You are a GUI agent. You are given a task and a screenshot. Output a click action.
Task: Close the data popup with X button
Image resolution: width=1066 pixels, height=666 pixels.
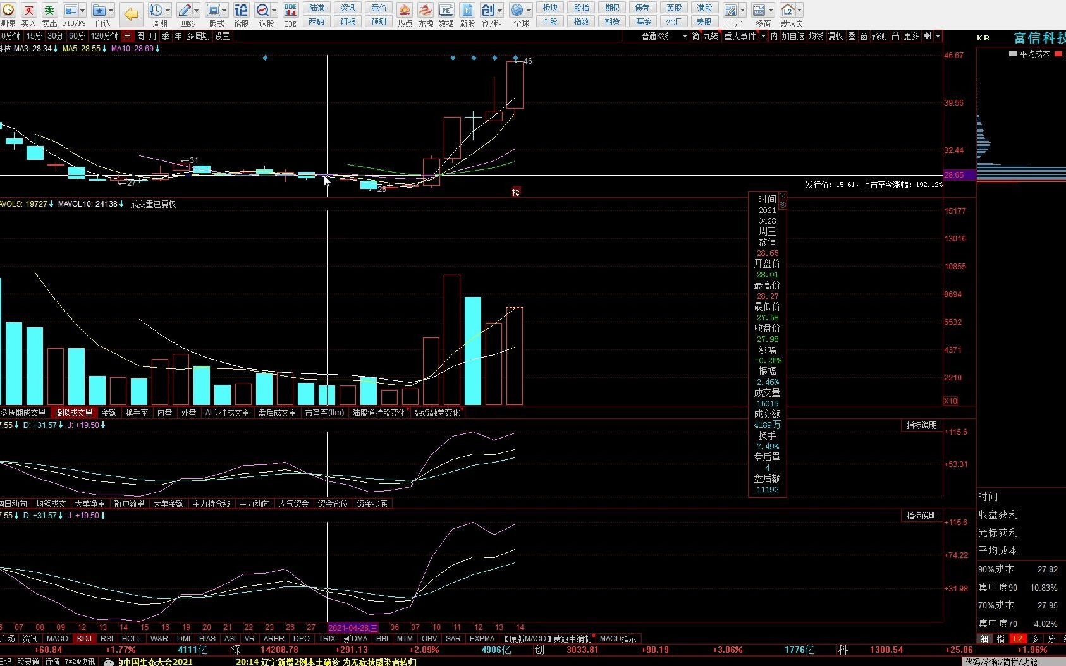(x=783, y=196)
